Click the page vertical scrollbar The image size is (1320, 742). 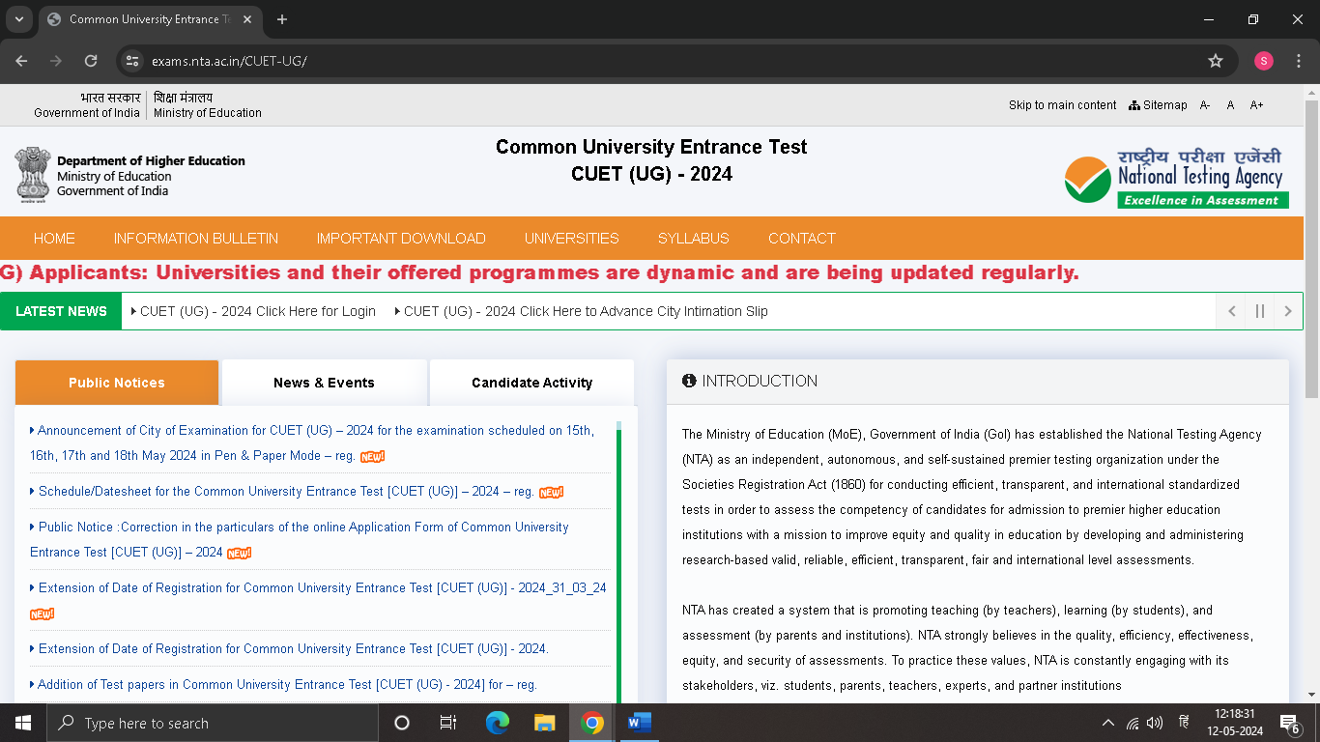point(1311,248)
